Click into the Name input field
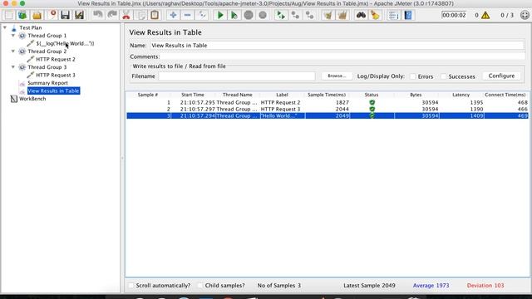Screen dimensions: 532x299 (337, 46)
